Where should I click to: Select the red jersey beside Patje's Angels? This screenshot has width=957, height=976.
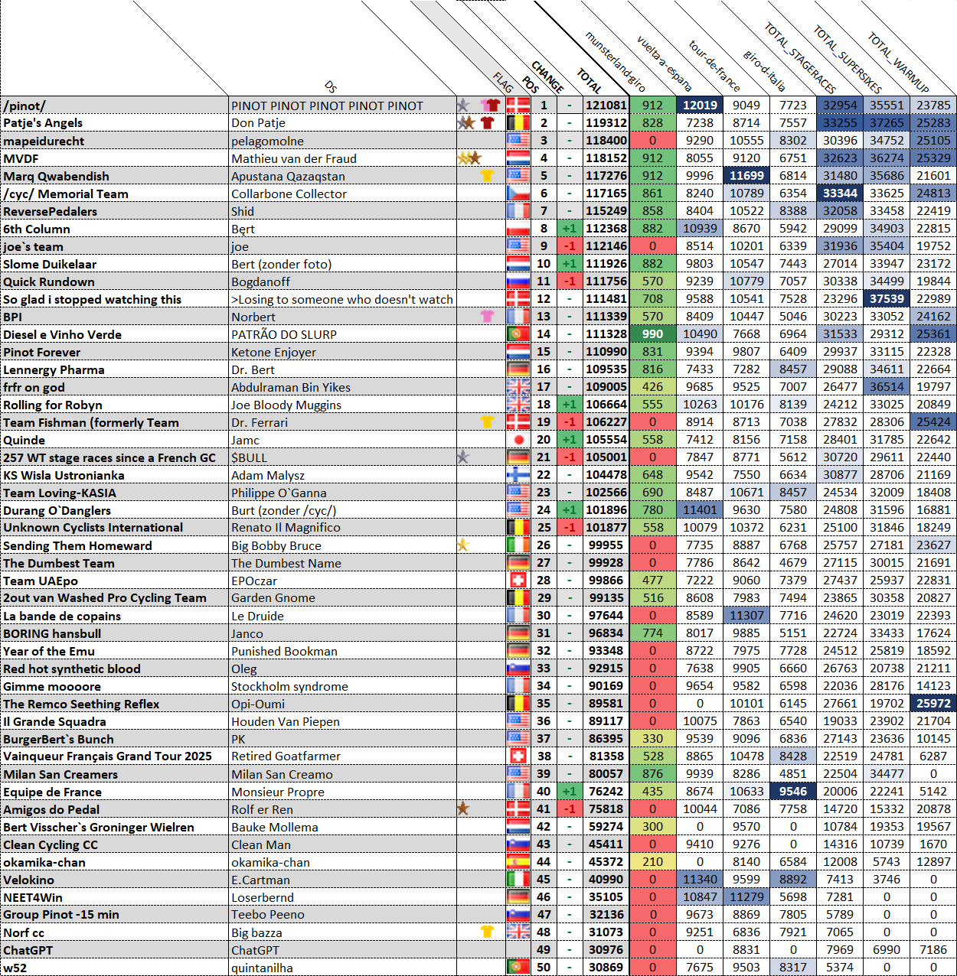(x=487, y=123)
